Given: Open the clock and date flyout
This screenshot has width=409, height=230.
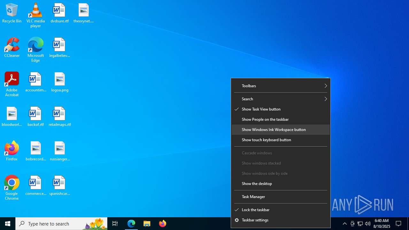Looking at the screenshot, I should pos(382,224).
